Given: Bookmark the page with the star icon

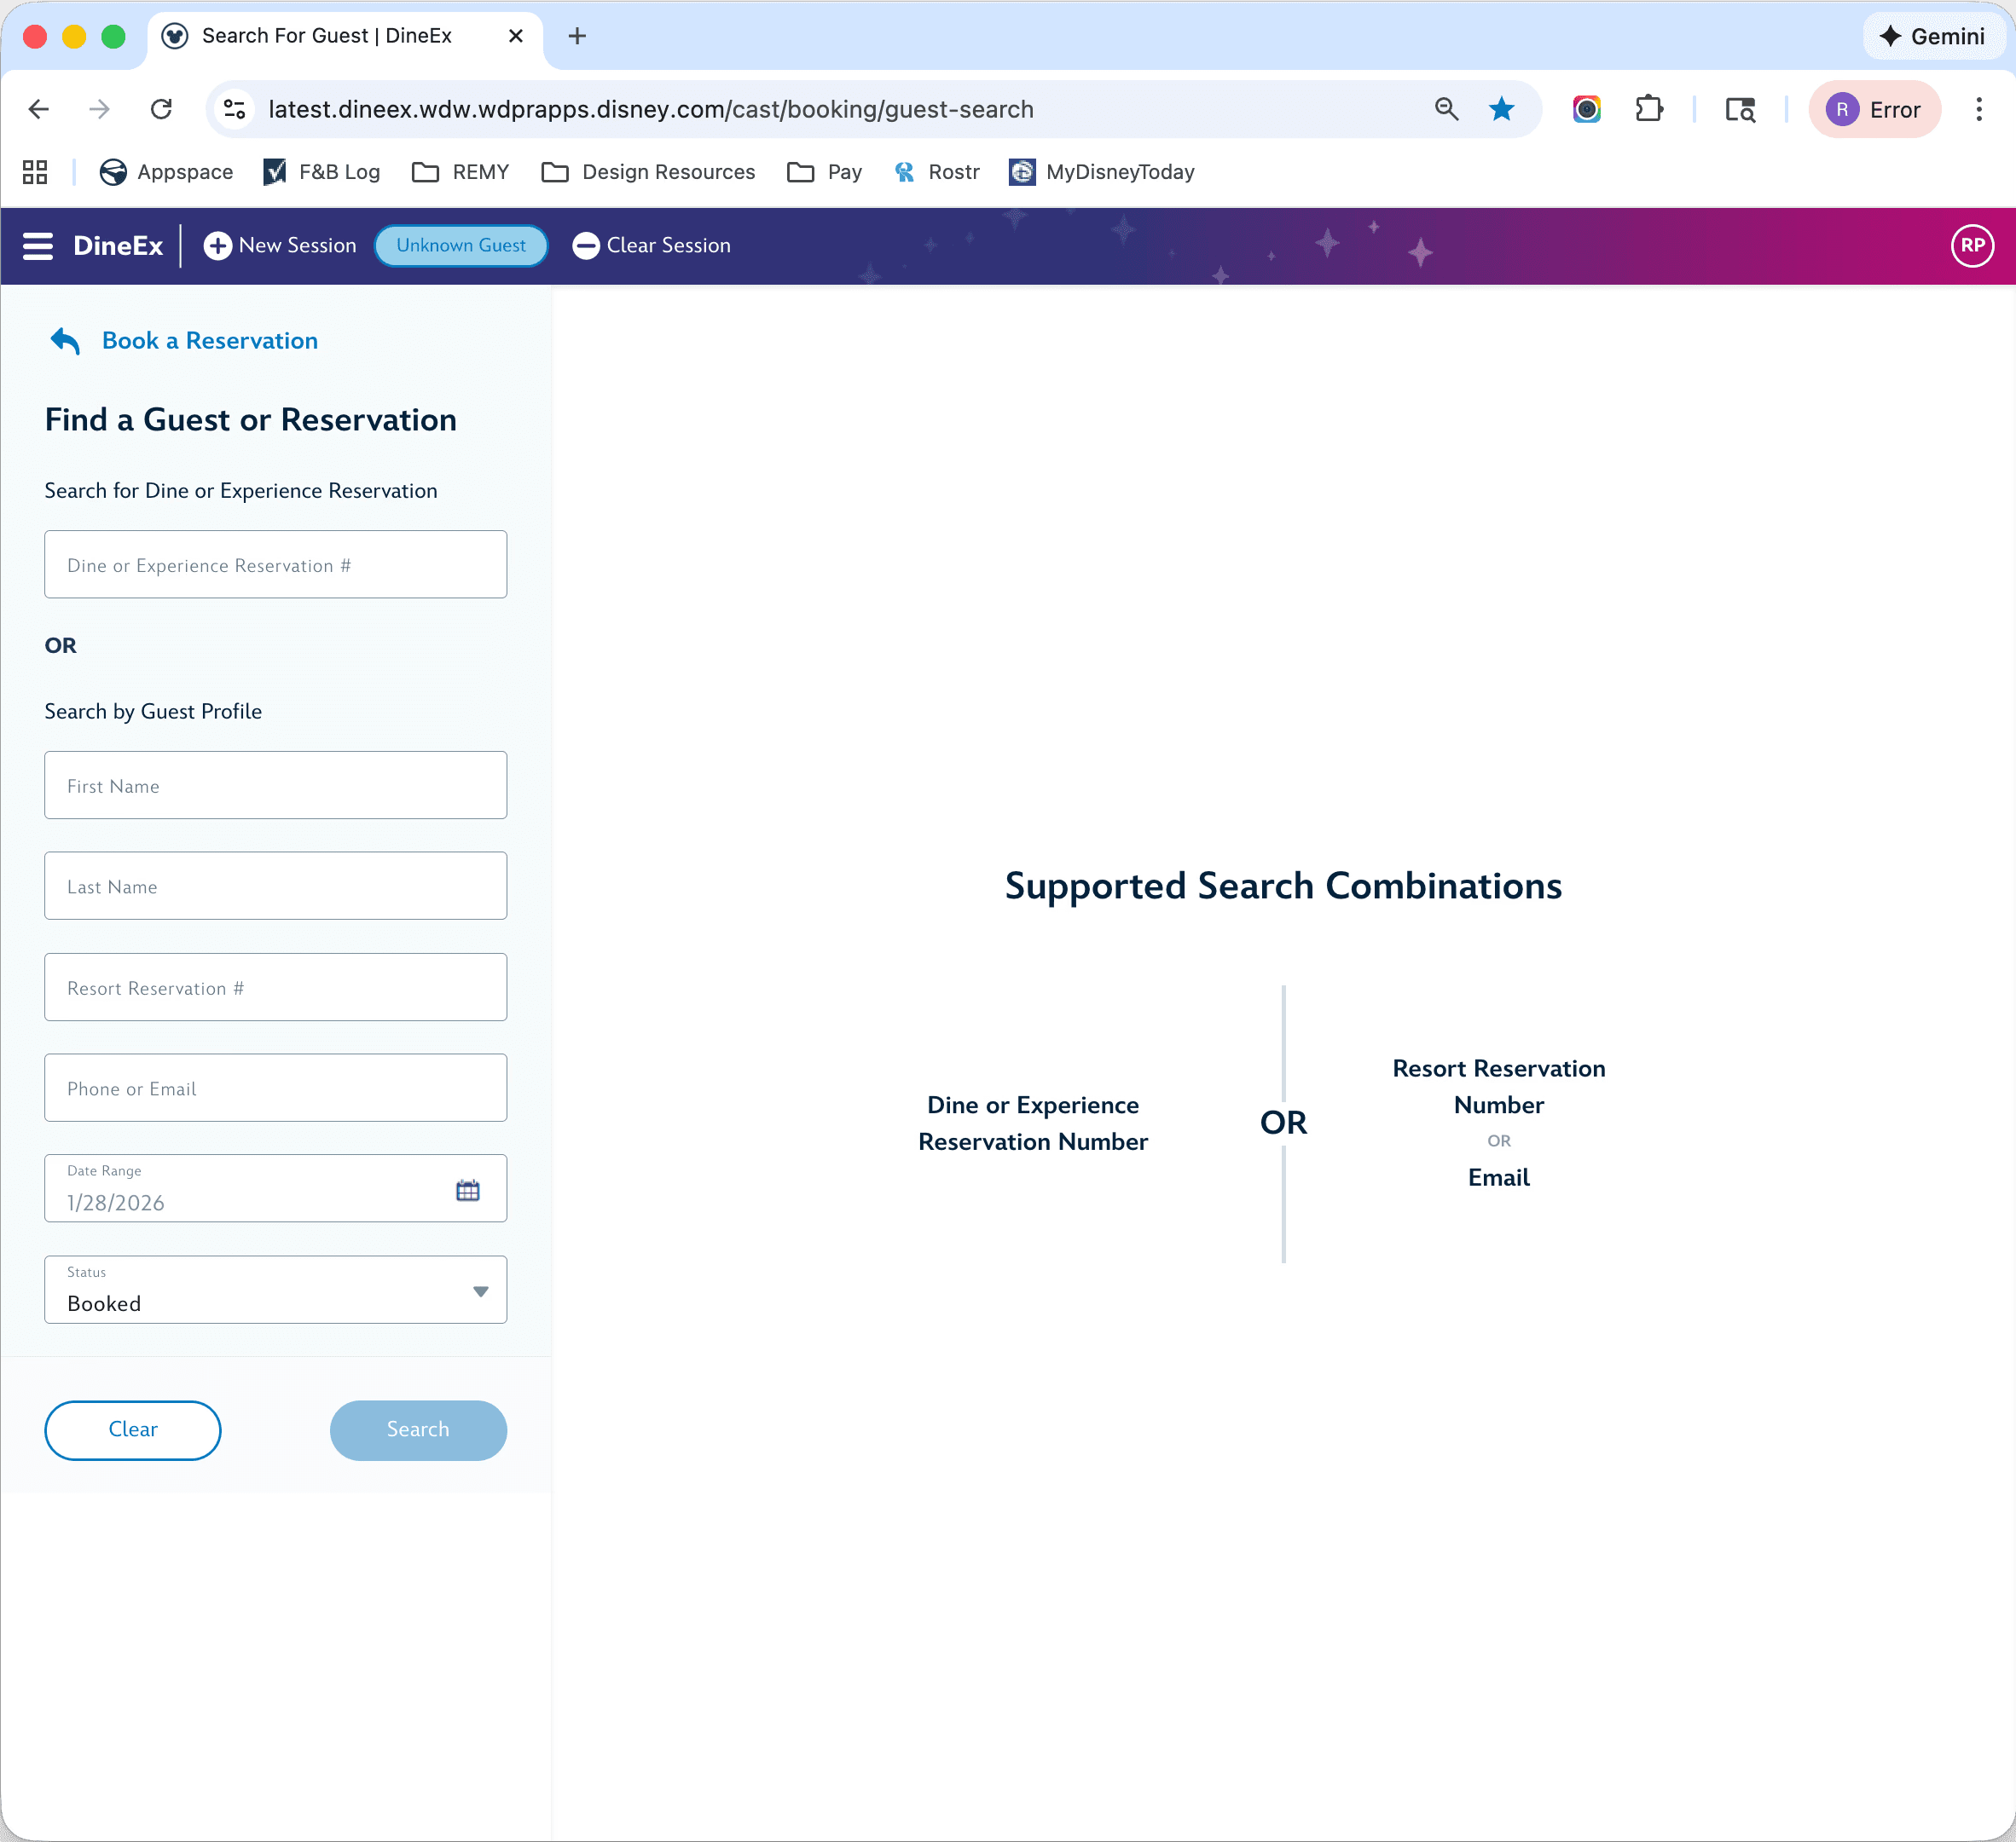Looking at the screenshot, I should coord(1501,109).
